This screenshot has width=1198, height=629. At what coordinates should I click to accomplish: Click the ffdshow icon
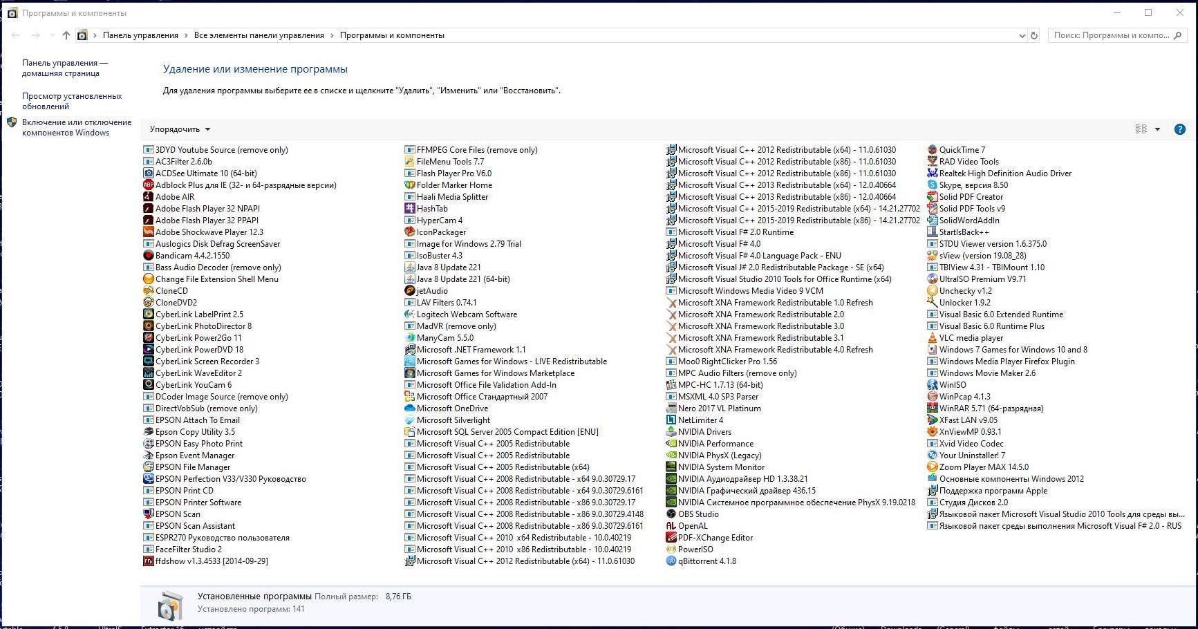(148, 561)
